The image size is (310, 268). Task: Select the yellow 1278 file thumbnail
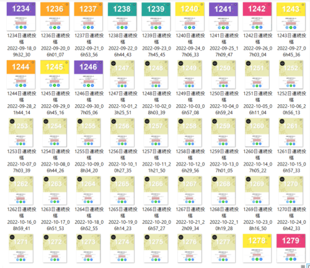257,248
